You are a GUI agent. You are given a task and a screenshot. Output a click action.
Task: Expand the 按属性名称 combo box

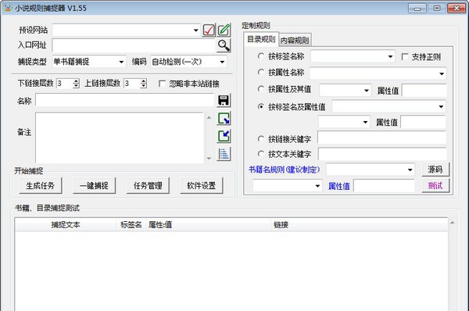point(442,73)
